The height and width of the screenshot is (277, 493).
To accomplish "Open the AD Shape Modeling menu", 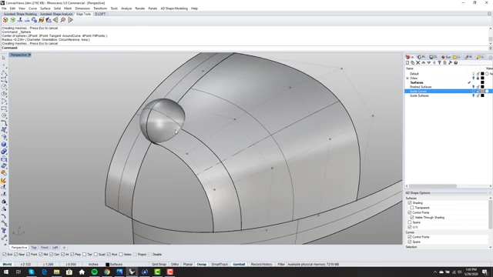I will coord(174,8).
